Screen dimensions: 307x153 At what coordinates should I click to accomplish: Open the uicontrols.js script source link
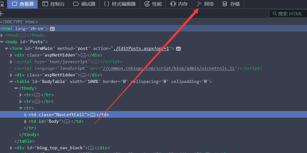169,68
